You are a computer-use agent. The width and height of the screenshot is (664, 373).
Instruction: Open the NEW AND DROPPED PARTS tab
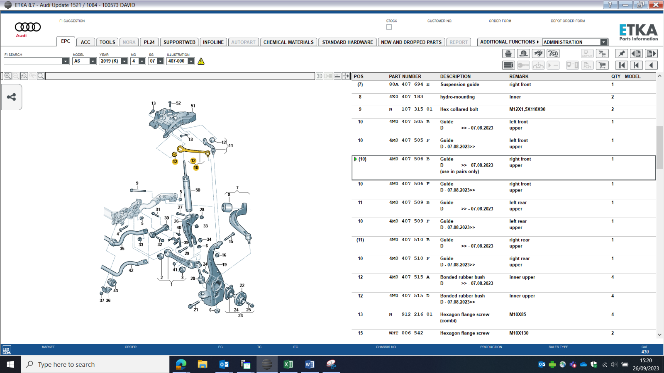tap(411, 42)
